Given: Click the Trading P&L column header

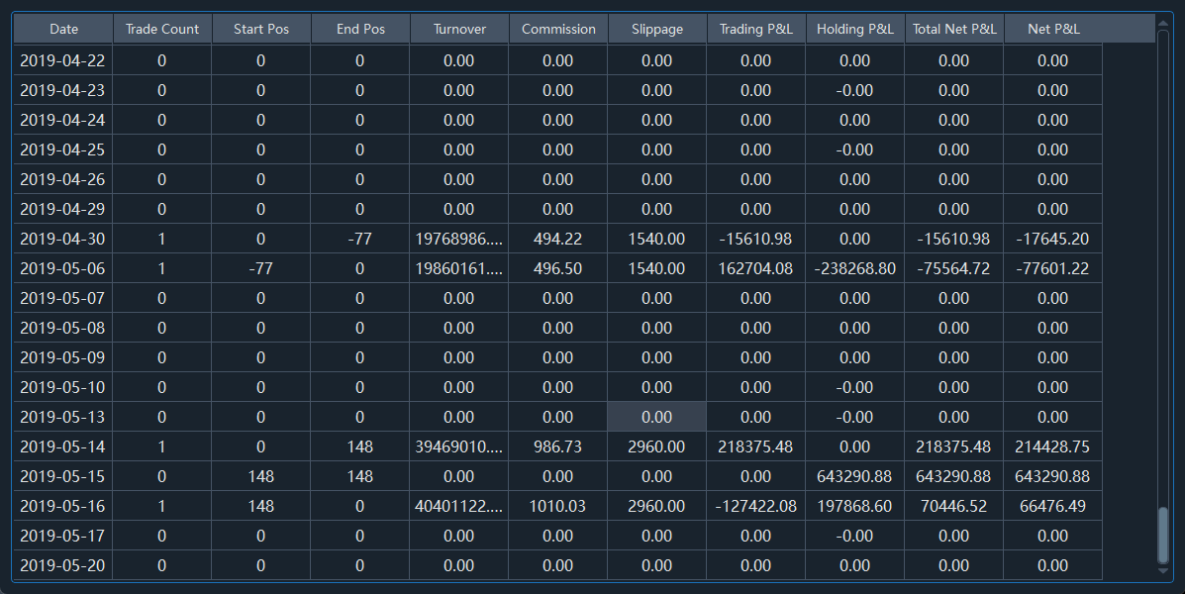Looking at the screenshot, I should [756, 29].
